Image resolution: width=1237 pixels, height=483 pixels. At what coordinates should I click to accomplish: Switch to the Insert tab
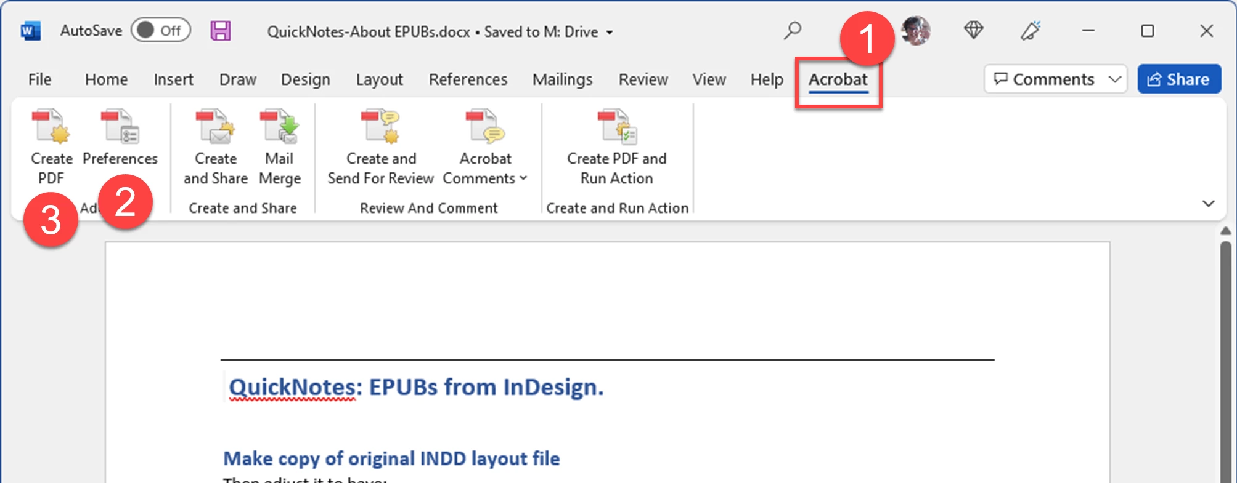(173, 79)
